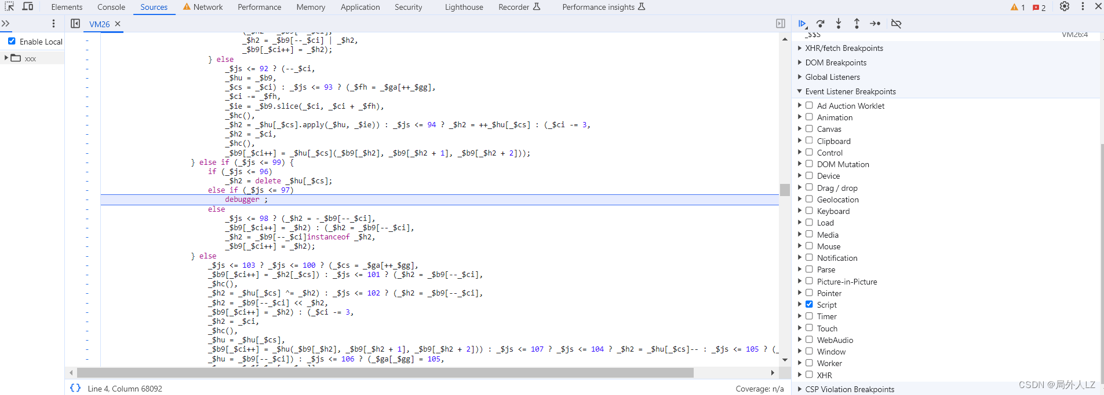Image resolution: width=1104 pixels, height=395 pixels.
Task: Click the horizontal scrollbar thumb in editor
Action: pyautogui.click(x=385, y=373)
